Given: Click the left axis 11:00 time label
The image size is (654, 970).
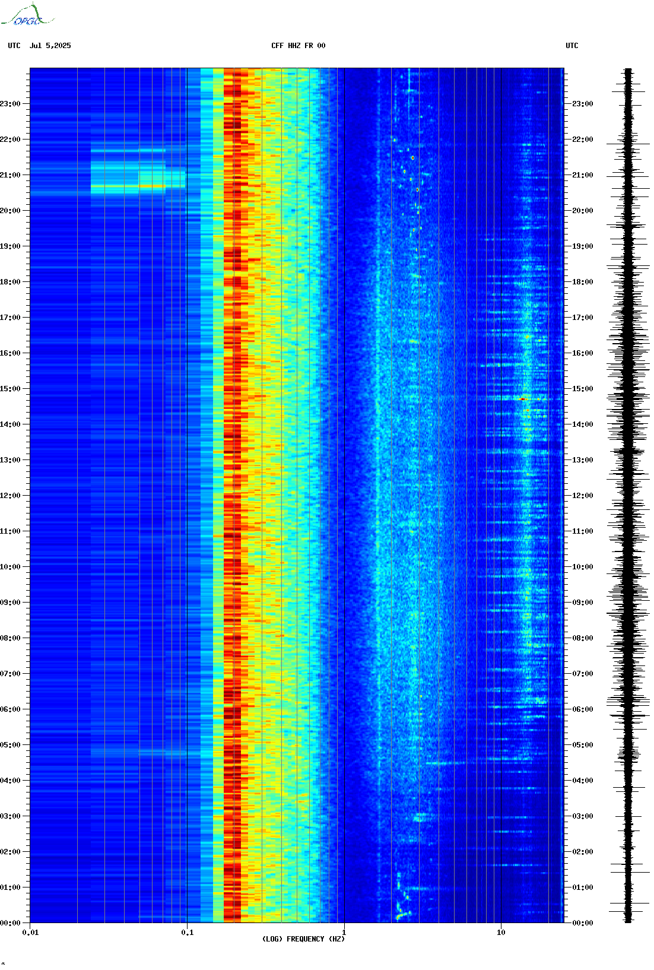Looking at the screenshot, I should 10,531.
